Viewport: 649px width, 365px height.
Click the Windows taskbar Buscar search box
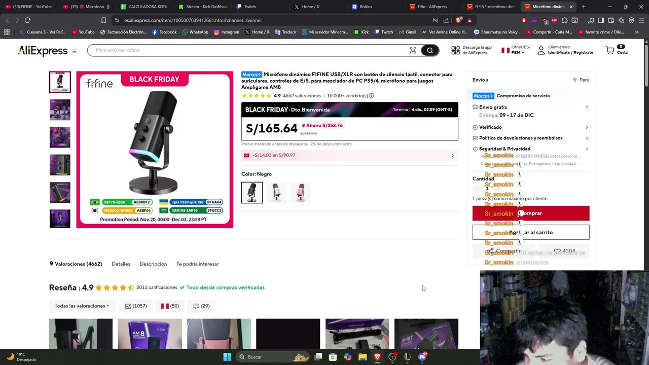coord(274,357)
